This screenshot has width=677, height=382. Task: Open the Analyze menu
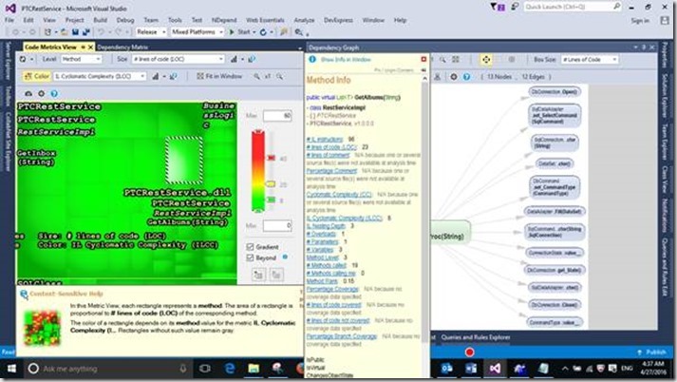[x=304, y=20]
